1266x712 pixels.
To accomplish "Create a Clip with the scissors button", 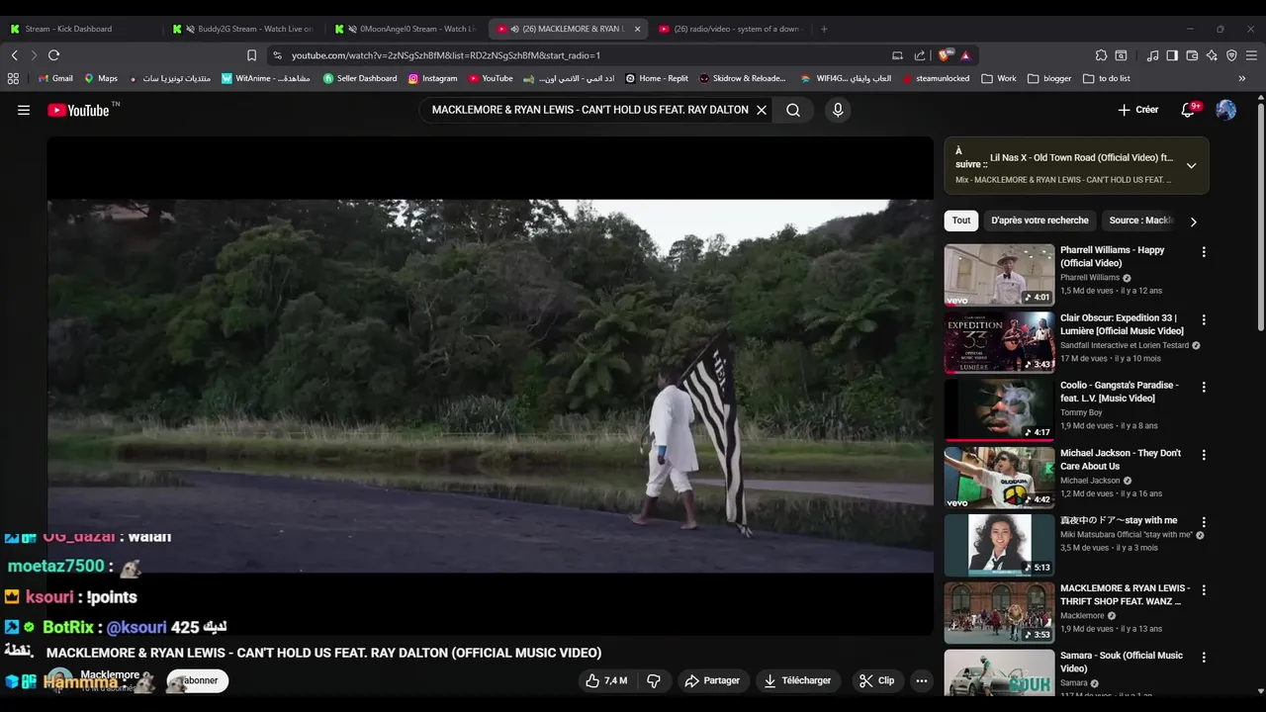I will (x=876, y=680).
